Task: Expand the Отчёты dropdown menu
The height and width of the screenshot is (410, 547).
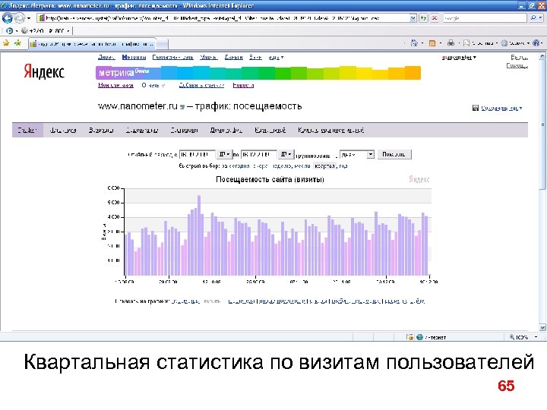Action: click(153, 85)
